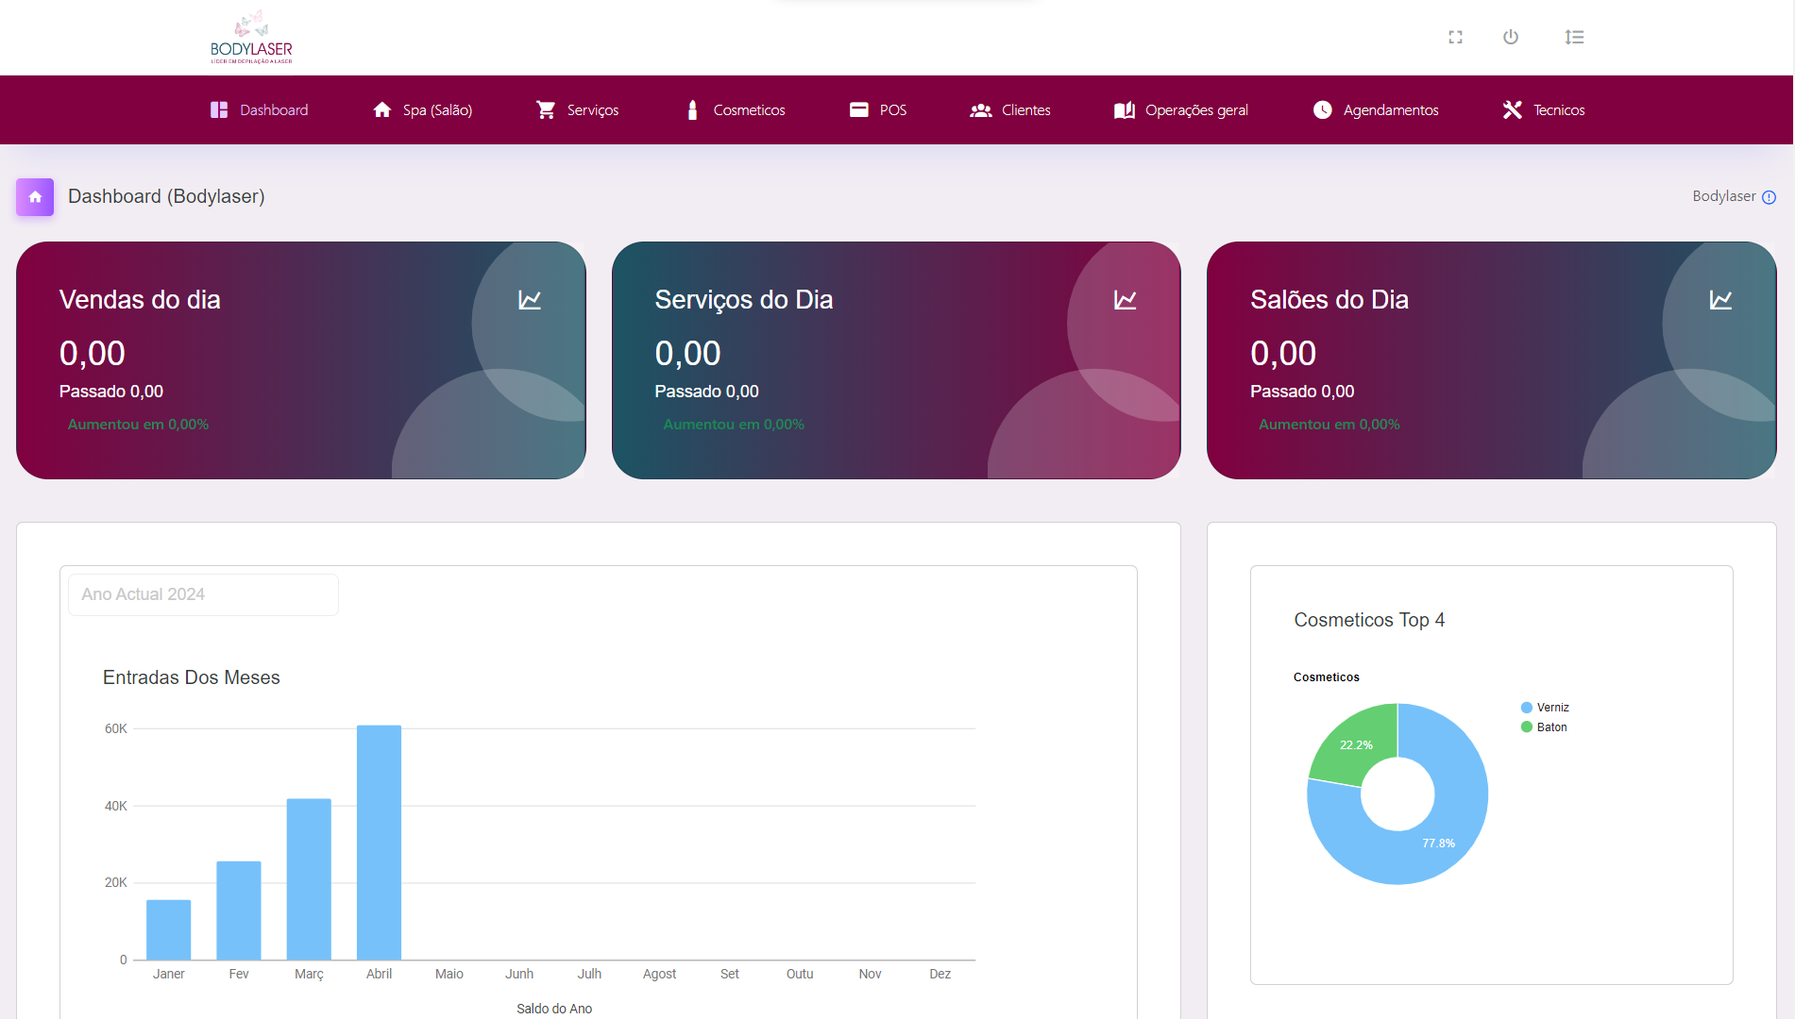Image resolution: width=1795 pixels, height=1019 pixels.
Task: Click the card icon beside POS
Action: tap(859, 110)
